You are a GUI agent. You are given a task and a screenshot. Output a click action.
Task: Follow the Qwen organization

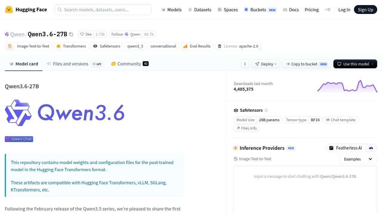pyautogui.click(x=126, y=34)
